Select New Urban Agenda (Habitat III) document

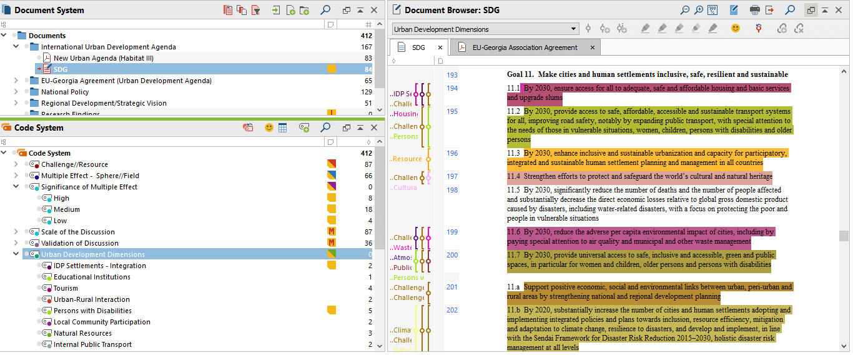(103, 58)
